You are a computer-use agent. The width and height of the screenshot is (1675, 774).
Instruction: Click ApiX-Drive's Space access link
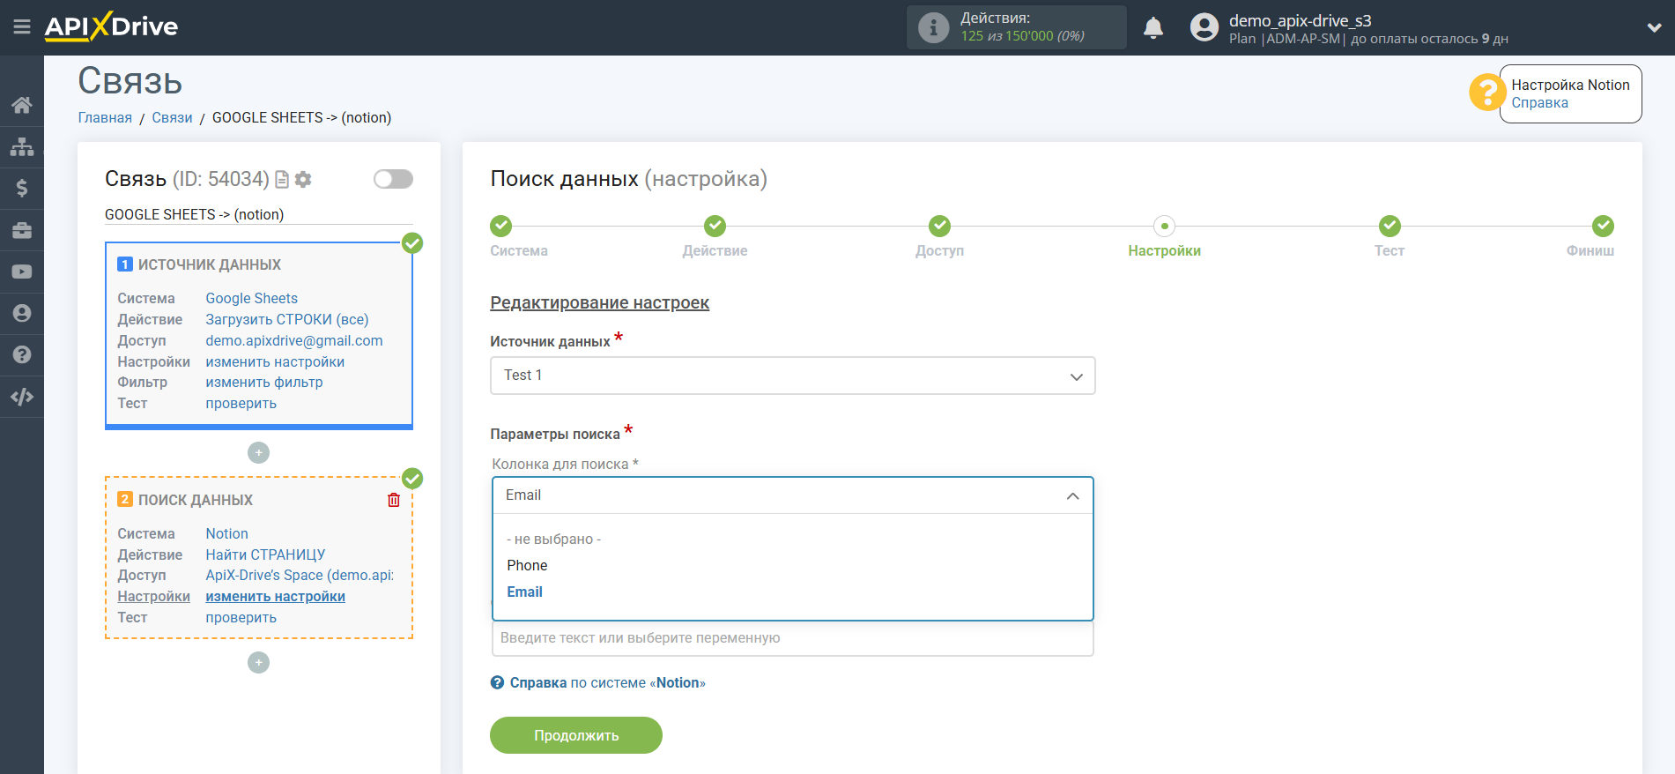(x=300, y=575)
